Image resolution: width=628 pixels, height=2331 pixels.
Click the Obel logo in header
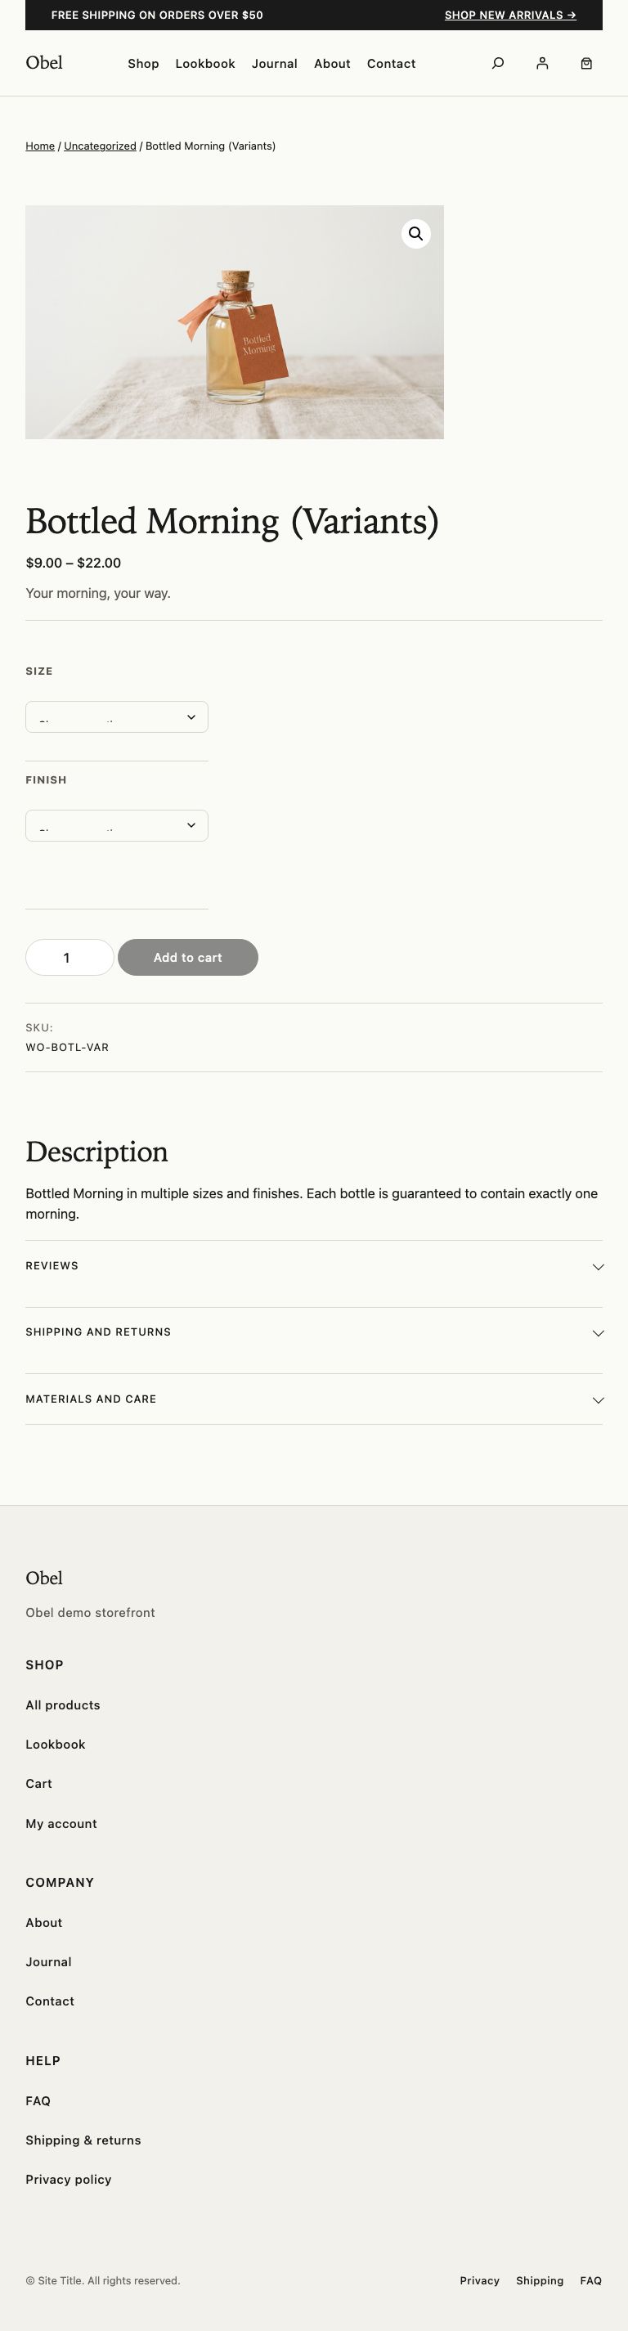point(44,63)
